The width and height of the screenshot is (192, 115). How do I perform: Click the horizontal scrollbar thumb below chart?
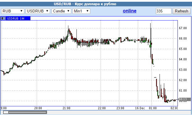27,112
